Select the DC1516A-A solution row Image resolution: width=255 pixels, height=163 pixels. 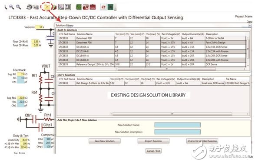click(152, 47)
